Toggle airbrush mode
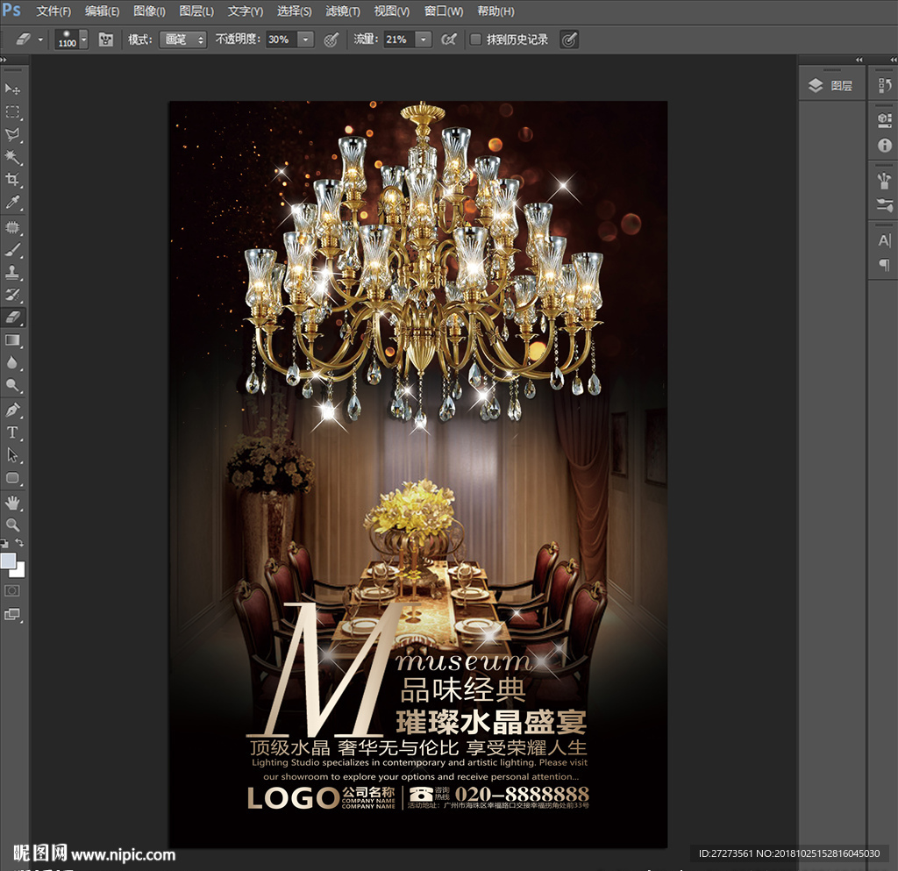The width and height of the screenshot is (898, 871). coord(449,39)
